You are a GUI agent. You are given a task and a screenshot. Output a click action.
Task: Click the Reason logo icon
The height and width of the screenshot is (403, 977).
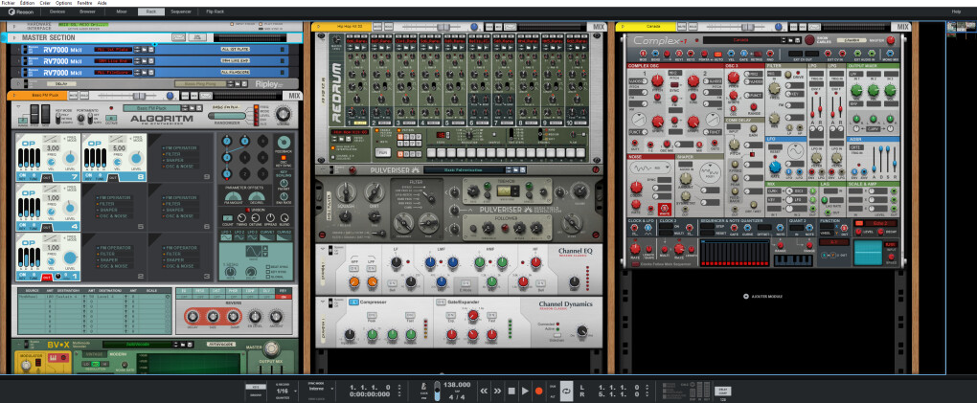(12, 11)
